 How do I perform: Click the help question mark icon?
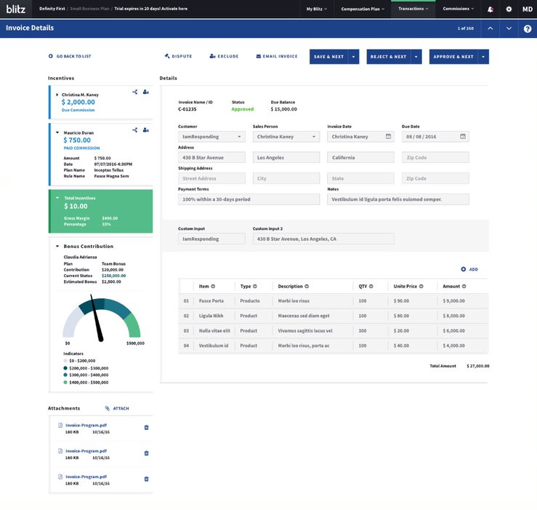pos(528,28)
